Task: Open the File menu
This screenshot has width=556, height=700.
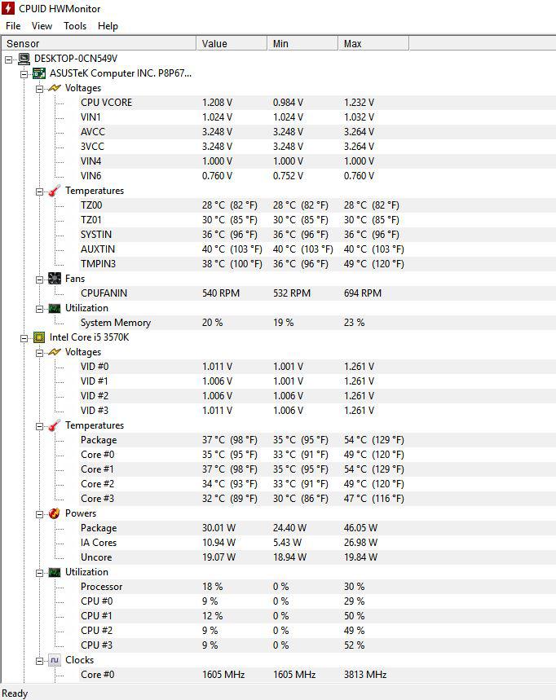Action: click(x=13, y=26)
